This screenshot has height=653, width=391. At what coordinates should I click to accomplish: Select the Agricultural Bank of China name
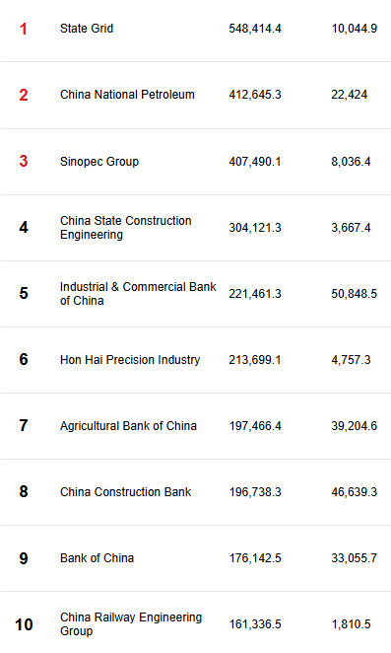point(128,425)
